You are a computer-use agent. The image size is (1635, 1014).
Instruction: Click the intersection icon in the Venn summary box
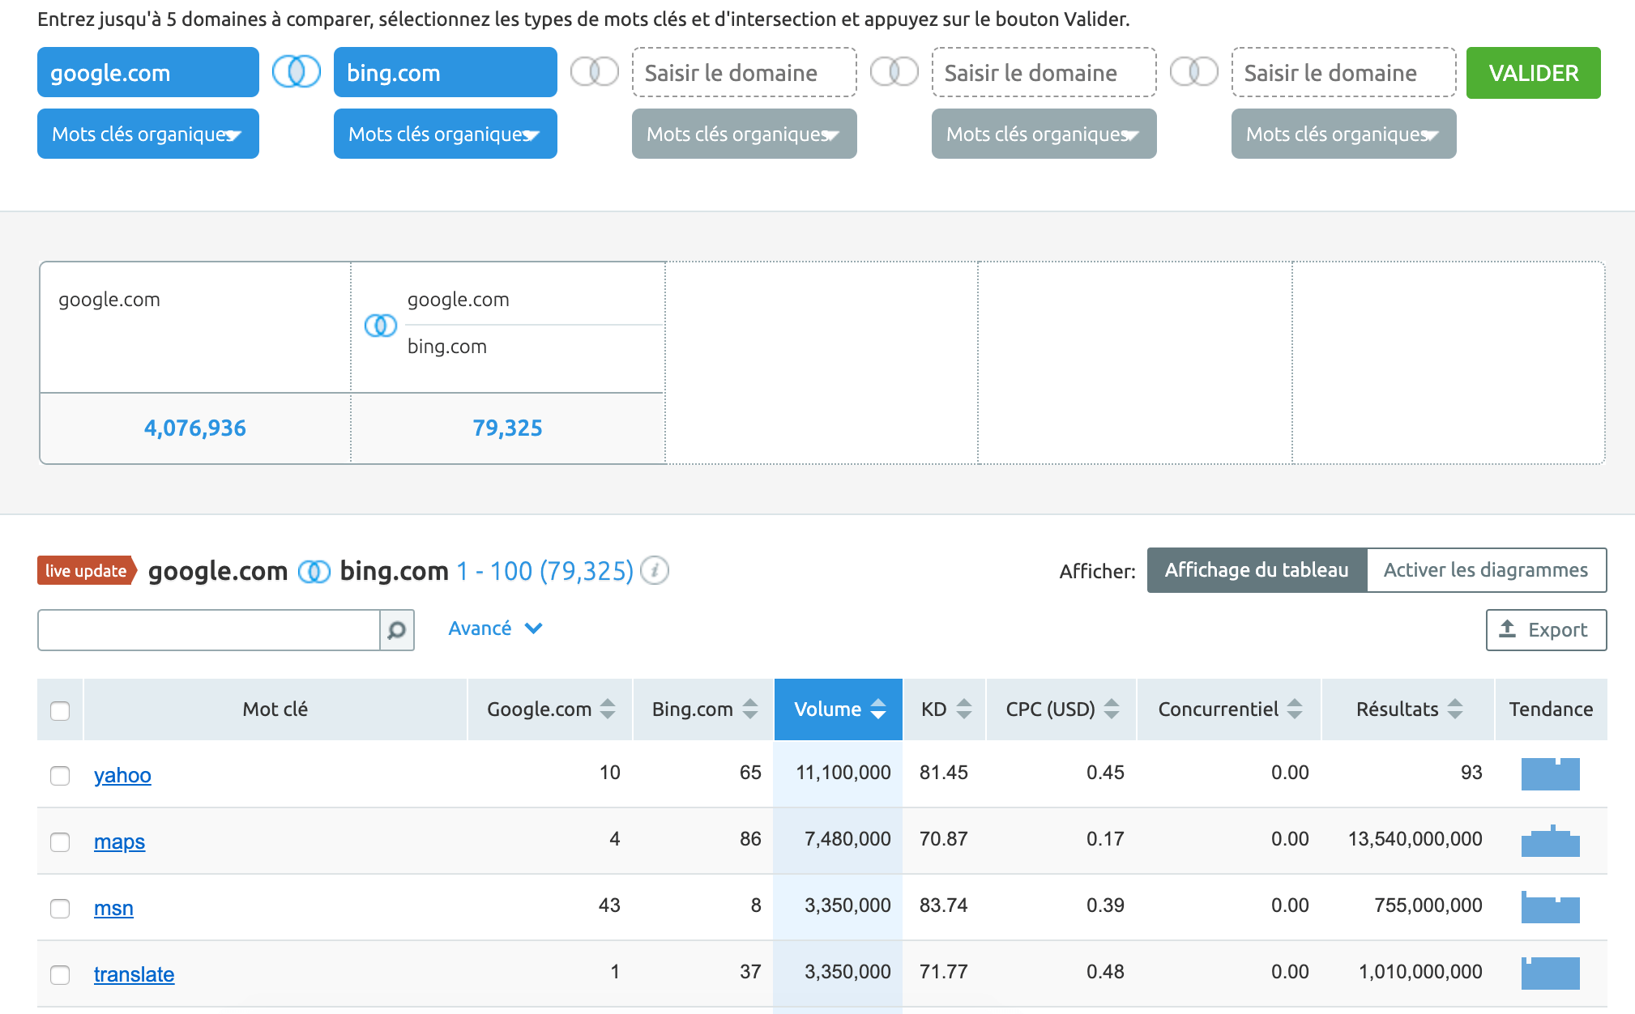coord(380,326)
